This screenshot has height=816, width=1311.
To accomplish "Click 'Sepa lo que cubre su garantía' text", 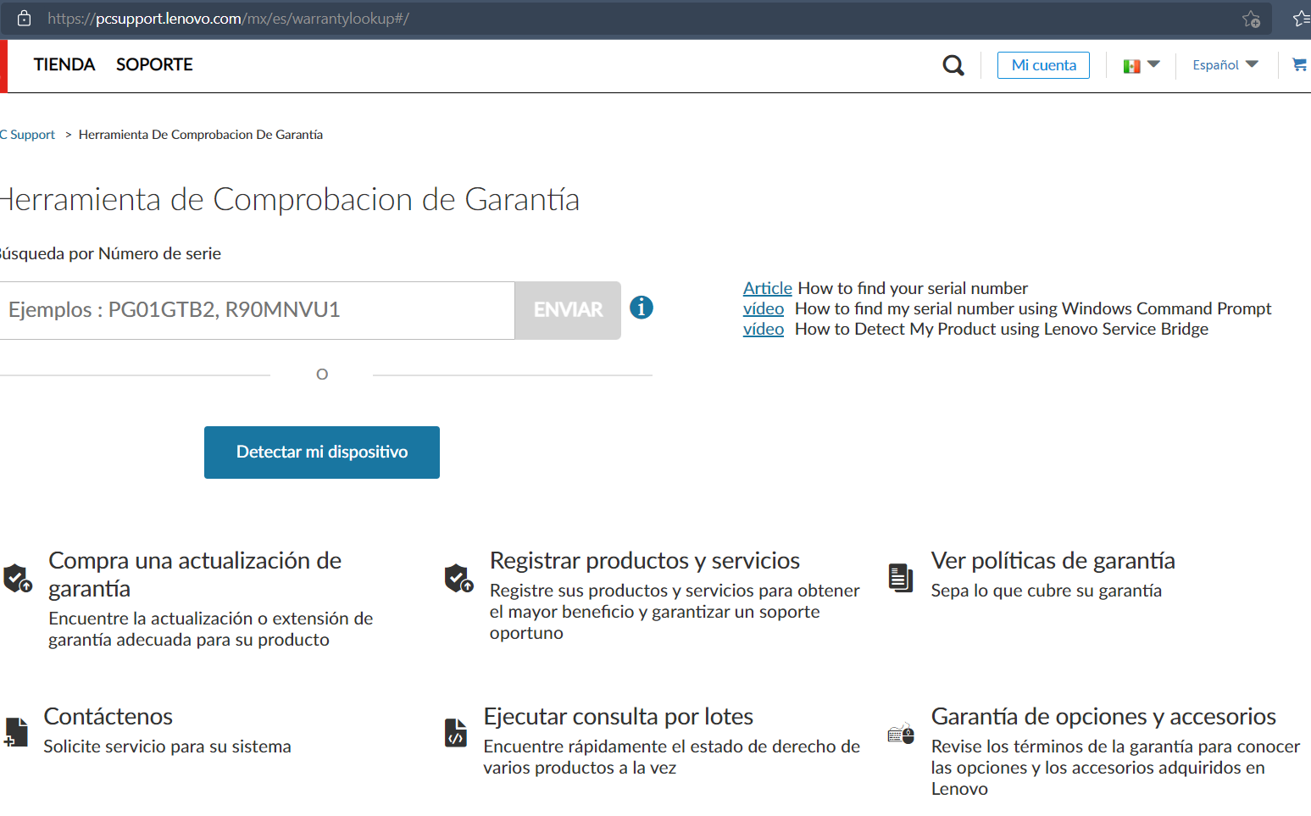I will 1047,591.
